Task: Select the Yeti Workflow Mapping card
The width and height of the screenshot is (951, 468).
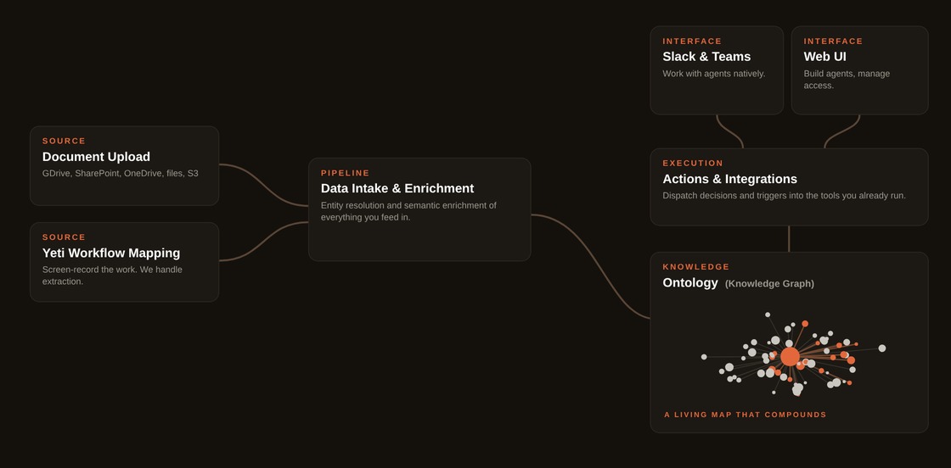Action: click(x=124, y=262)
